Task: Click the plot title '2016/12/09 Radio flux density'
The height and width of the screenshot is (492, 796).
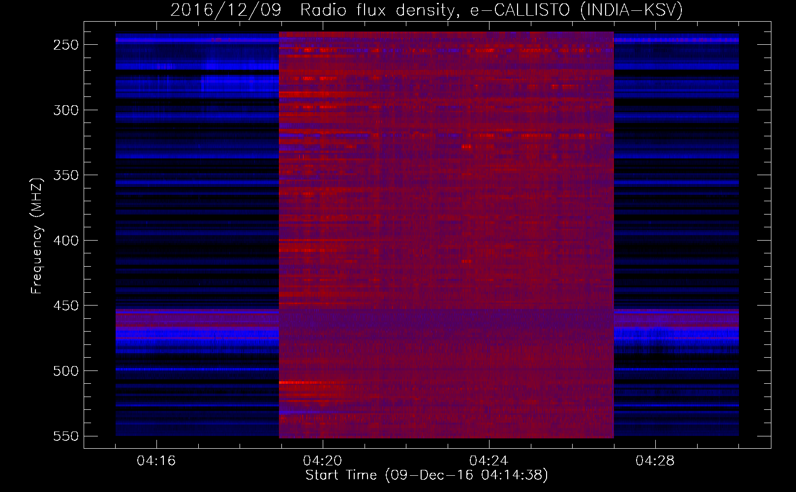Action: pyautogui.click(x=427, y=9)
